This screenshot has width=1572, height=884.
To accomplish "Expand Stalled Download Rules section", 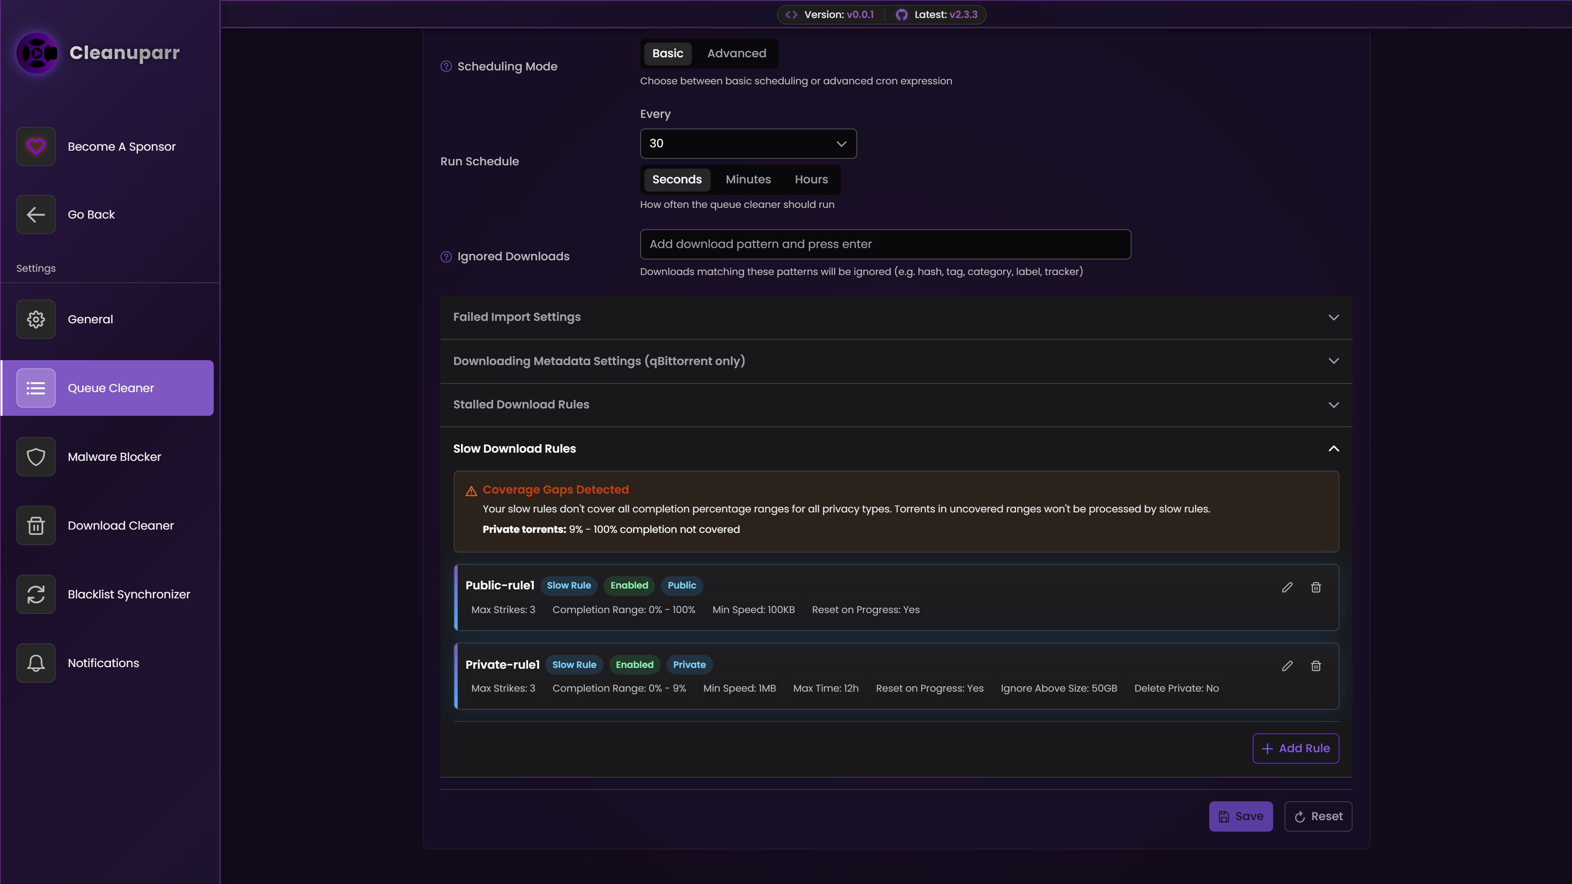I will pyautogui.click(x=895, y=404).
